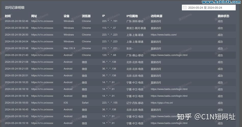Open baidu login.html source in 09:21:40 row

click(169, 55)
